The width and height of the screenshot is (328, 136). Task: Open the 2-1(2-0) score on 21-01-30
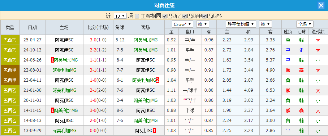tap(98, 90)
